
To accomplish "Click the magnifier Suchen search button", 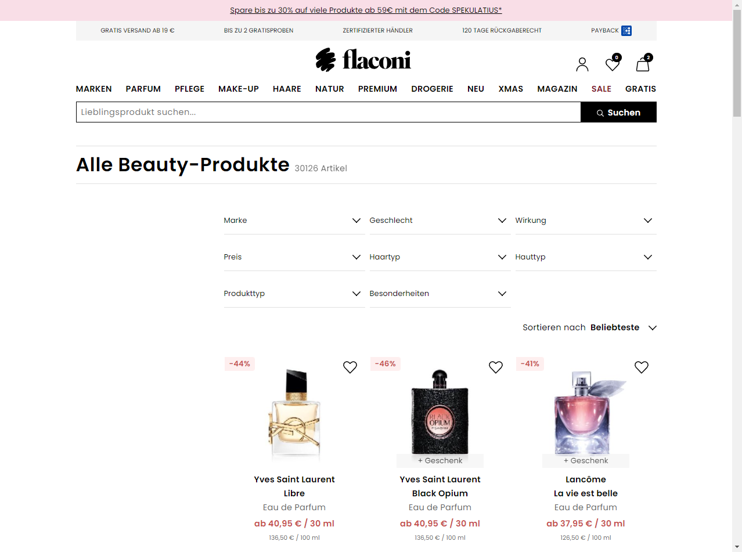I will pos(618,113).
